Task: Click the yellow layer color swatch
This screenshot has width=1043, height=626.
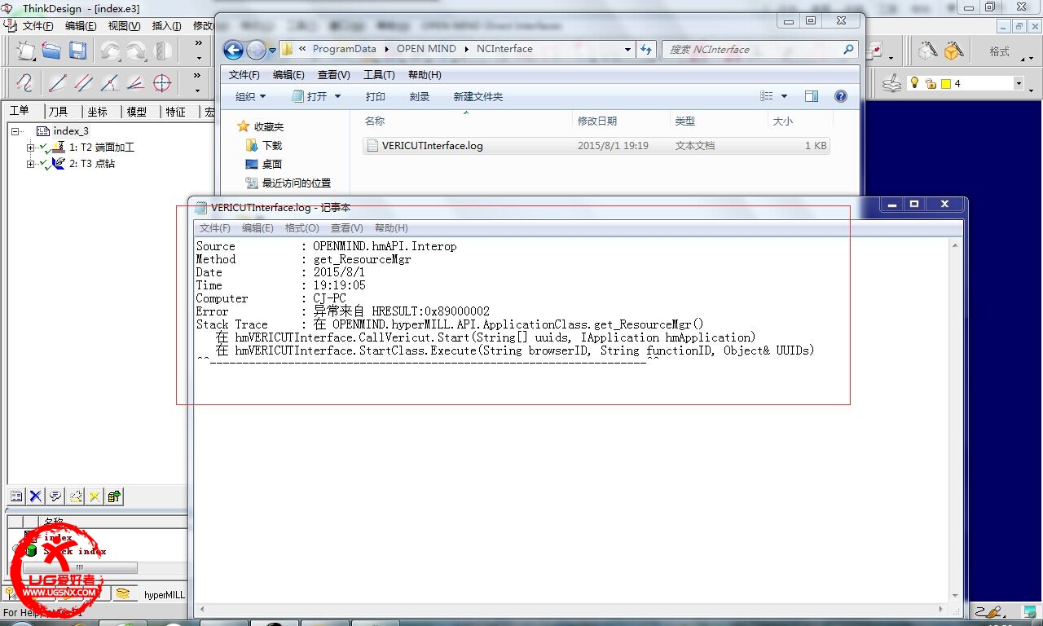Action: pyautogui.click(x=946, y=84)
